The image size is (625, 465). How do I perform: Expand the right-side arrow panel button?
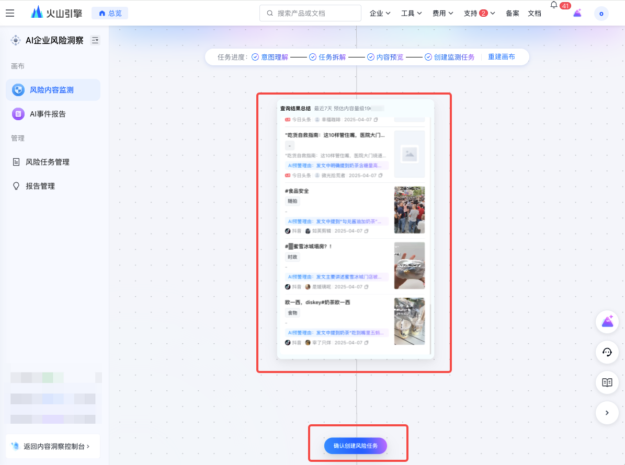pyautogui.click(x=607, y=413)
